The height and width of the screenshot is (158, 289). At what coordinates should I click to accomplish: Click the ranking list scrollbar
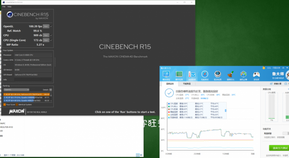tap(51, 98)
